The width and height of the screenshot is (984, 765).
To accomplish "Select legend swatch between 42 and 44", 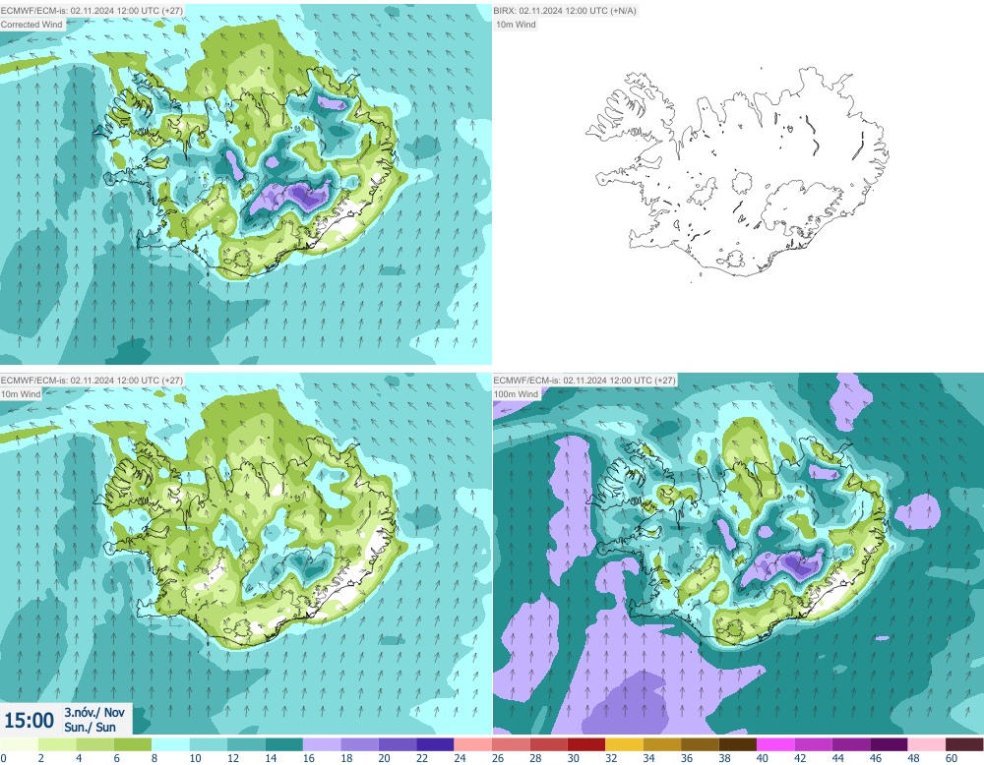I will coord(814,744).
